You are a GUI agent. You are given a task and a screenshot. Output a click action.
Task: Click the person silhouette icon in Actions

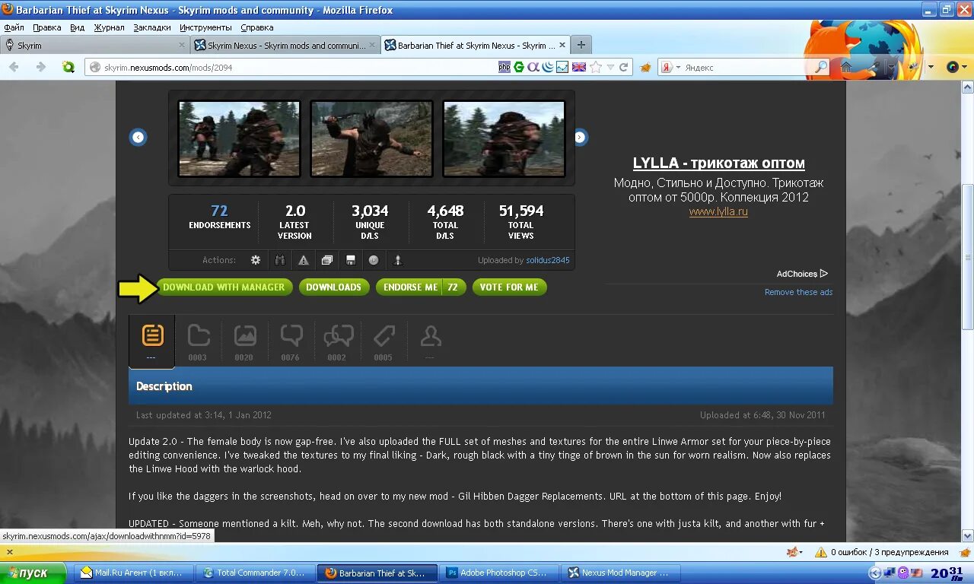click(397, 260)
